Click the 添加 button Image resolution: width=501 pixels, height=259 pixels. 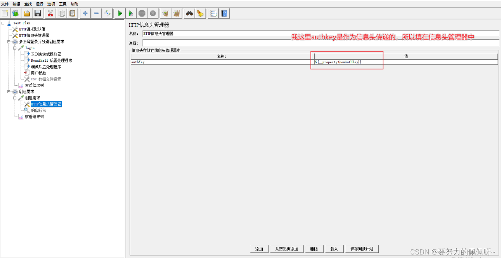point(259,249)
